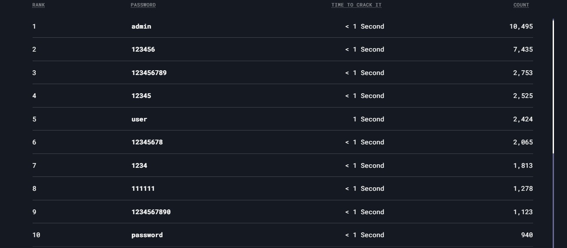The image size is (567, 248).
Task: Click the PASSWORD column header
Action: click(x=143, y=5)
